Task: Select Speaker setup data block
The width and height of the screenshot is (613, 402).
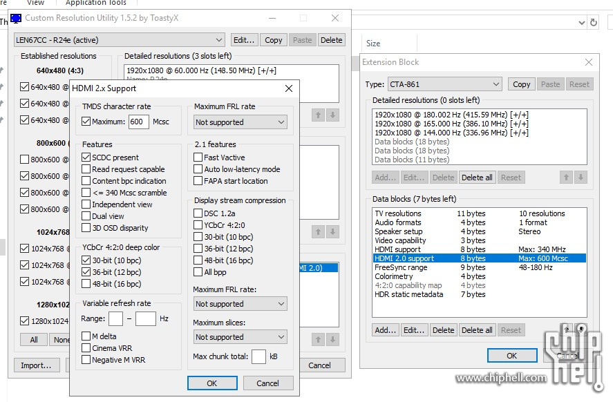Action: pyautogui.click(x=480, y=231)
